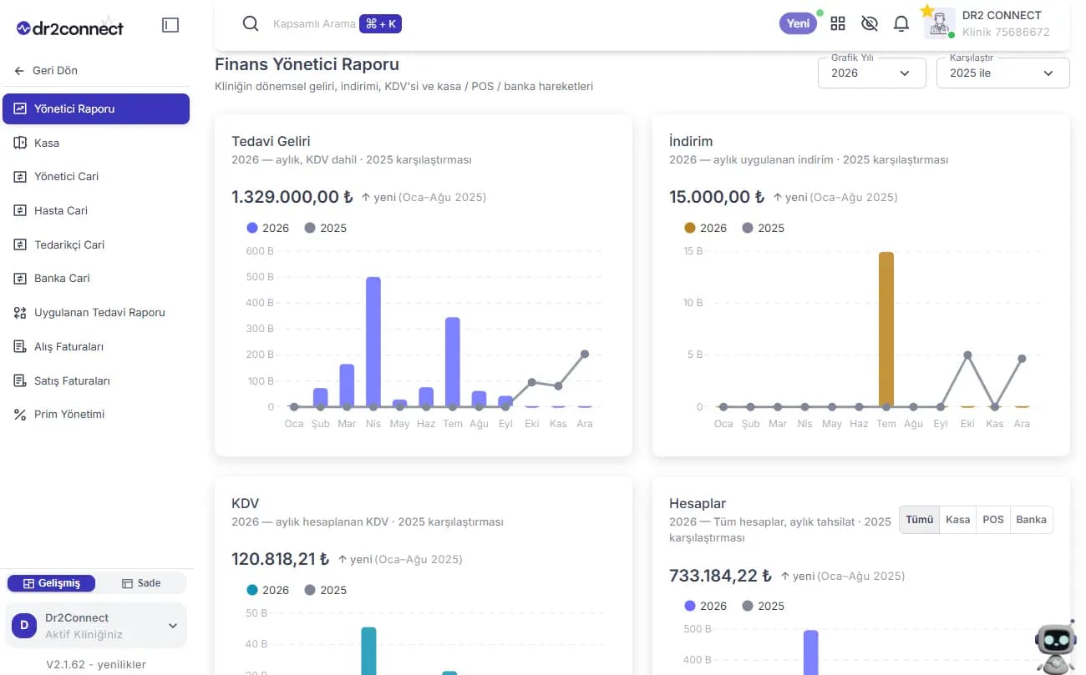
Task: Toggle 2025 series in Tedavi Geliri legend
Action: click(326, 228)
